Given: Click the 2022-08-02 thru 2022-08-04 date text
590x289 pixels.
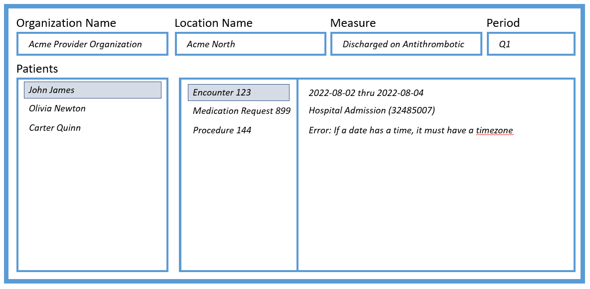Looking at the screenshot, I should (366, 93).
